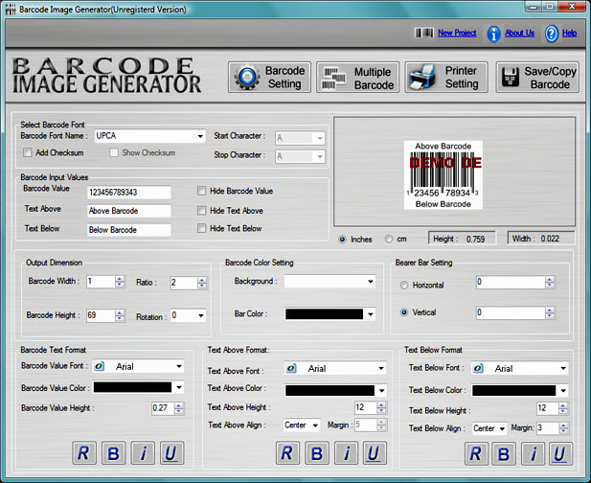Click the Barcode Value input field

click(x=129, y=193)
